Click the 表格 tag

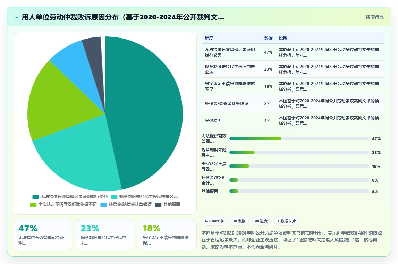tap(239, 221)
